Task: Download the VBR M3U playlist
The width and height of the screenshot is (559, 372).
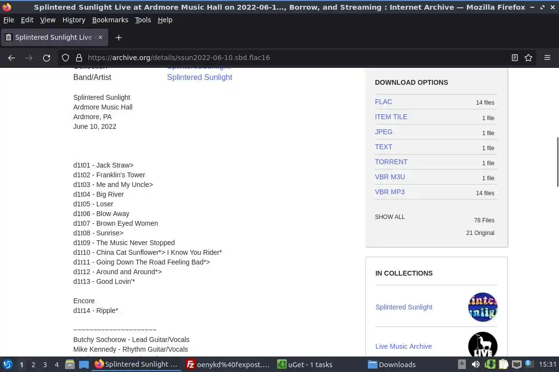Action: pyautogui.click(x=390, y=177)
